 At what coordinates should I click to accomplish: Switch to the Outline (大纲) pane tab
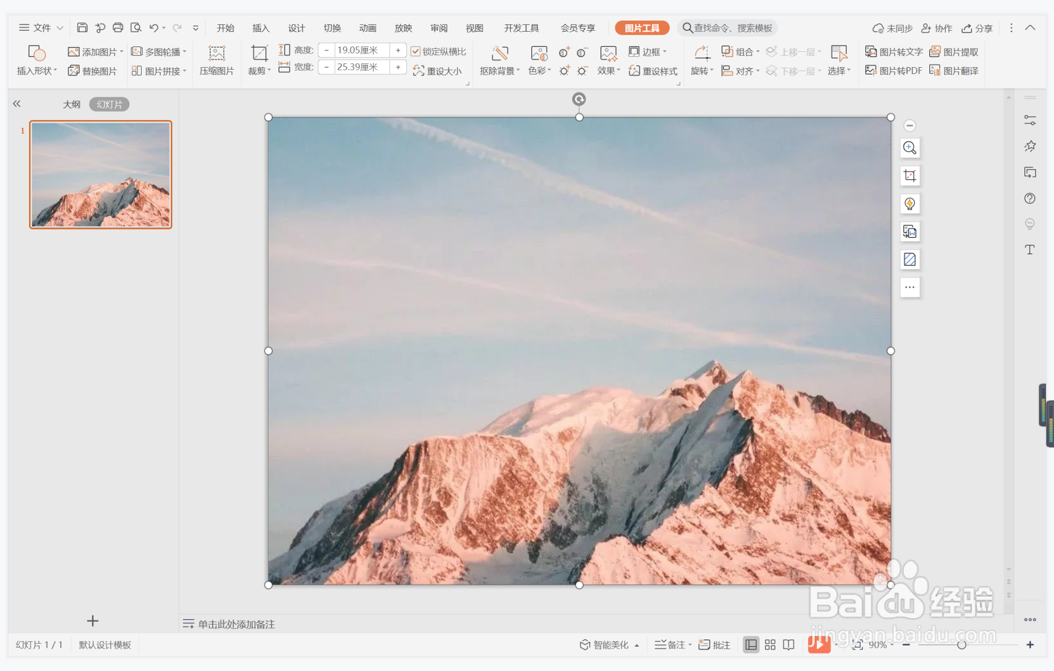[x=71, y=104]
